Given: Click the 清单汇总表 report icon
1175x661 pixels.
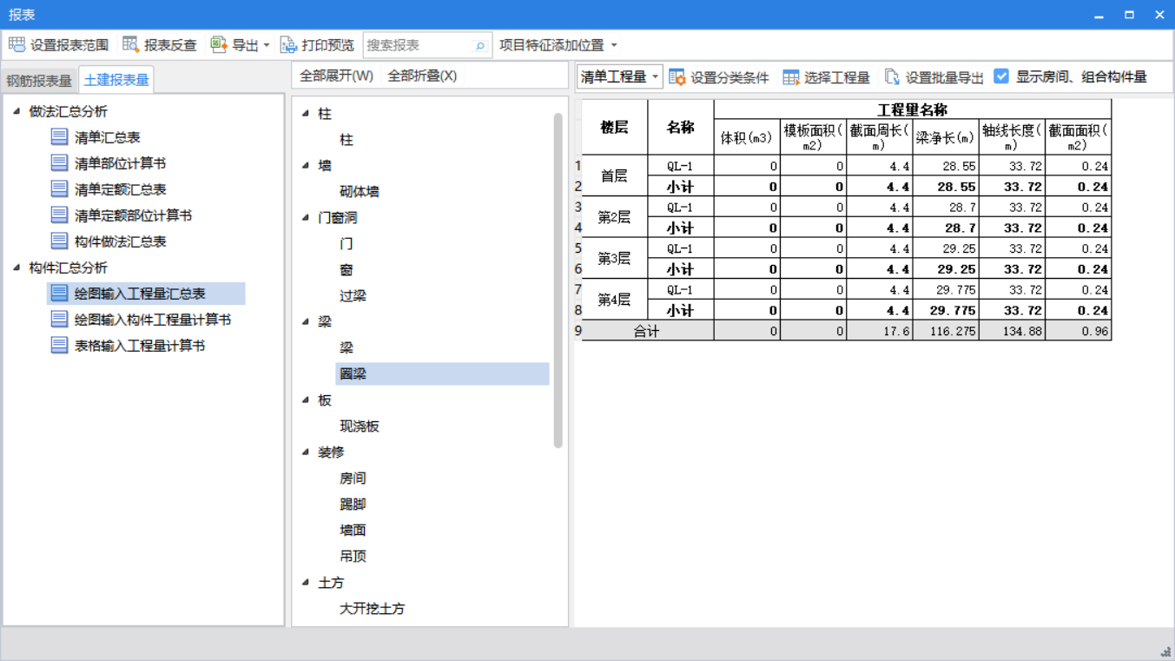Looking at the screenshot, I should tap(59, 136).
